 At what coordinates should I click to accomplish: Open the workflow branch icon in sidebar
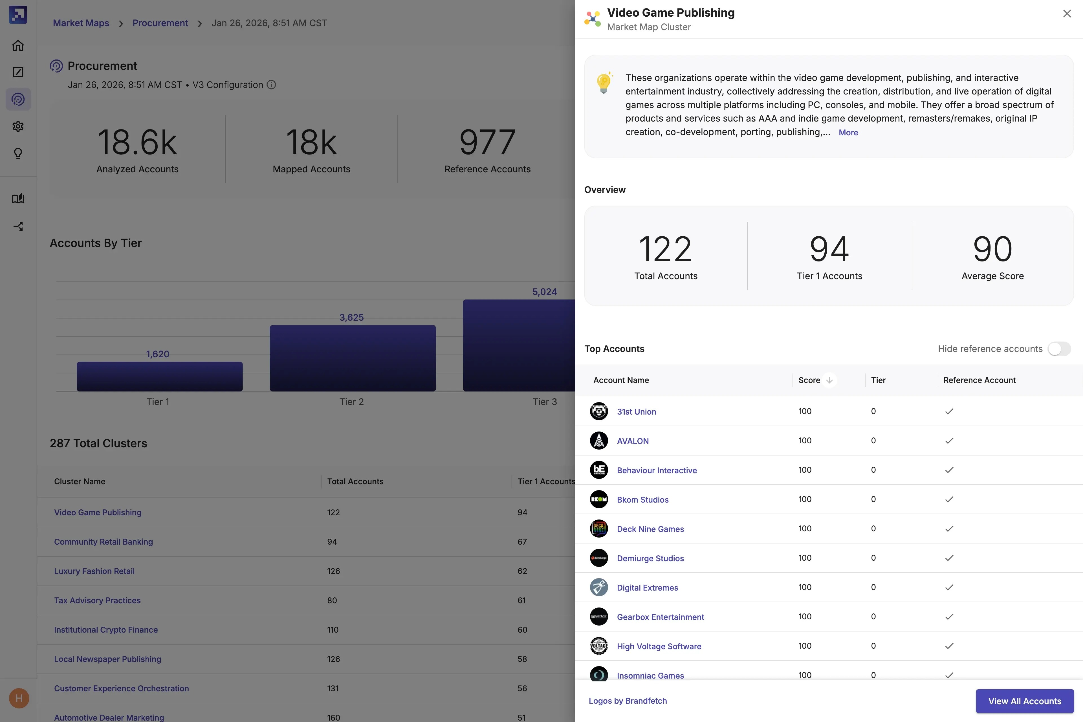[x=18, y=226]
